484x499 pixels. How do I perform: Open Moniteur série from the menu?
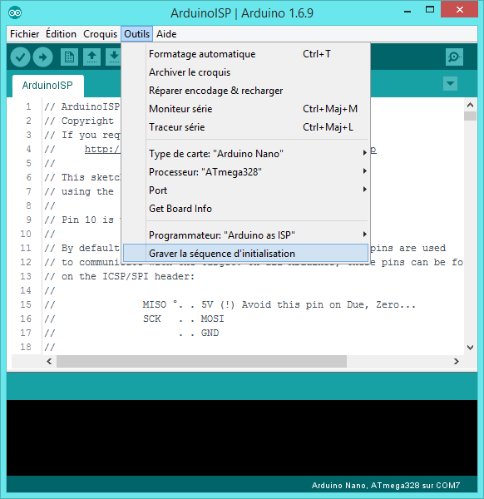tap(245, 109)
